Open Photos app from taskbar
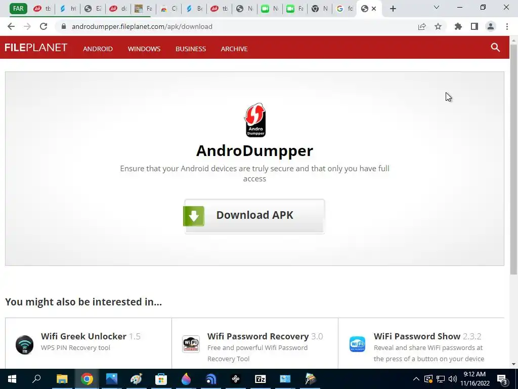Viewport: 518px width, 389px height. (112, 379)
